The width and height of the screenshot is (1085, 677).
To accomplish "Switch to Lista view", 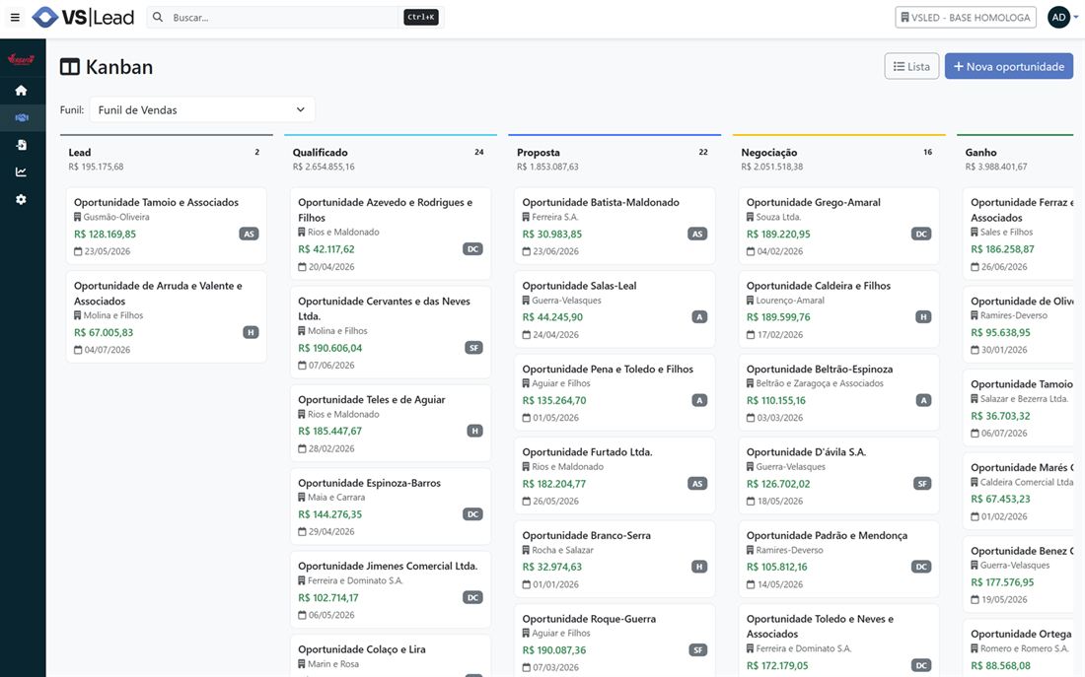I will tap(911, 66).
